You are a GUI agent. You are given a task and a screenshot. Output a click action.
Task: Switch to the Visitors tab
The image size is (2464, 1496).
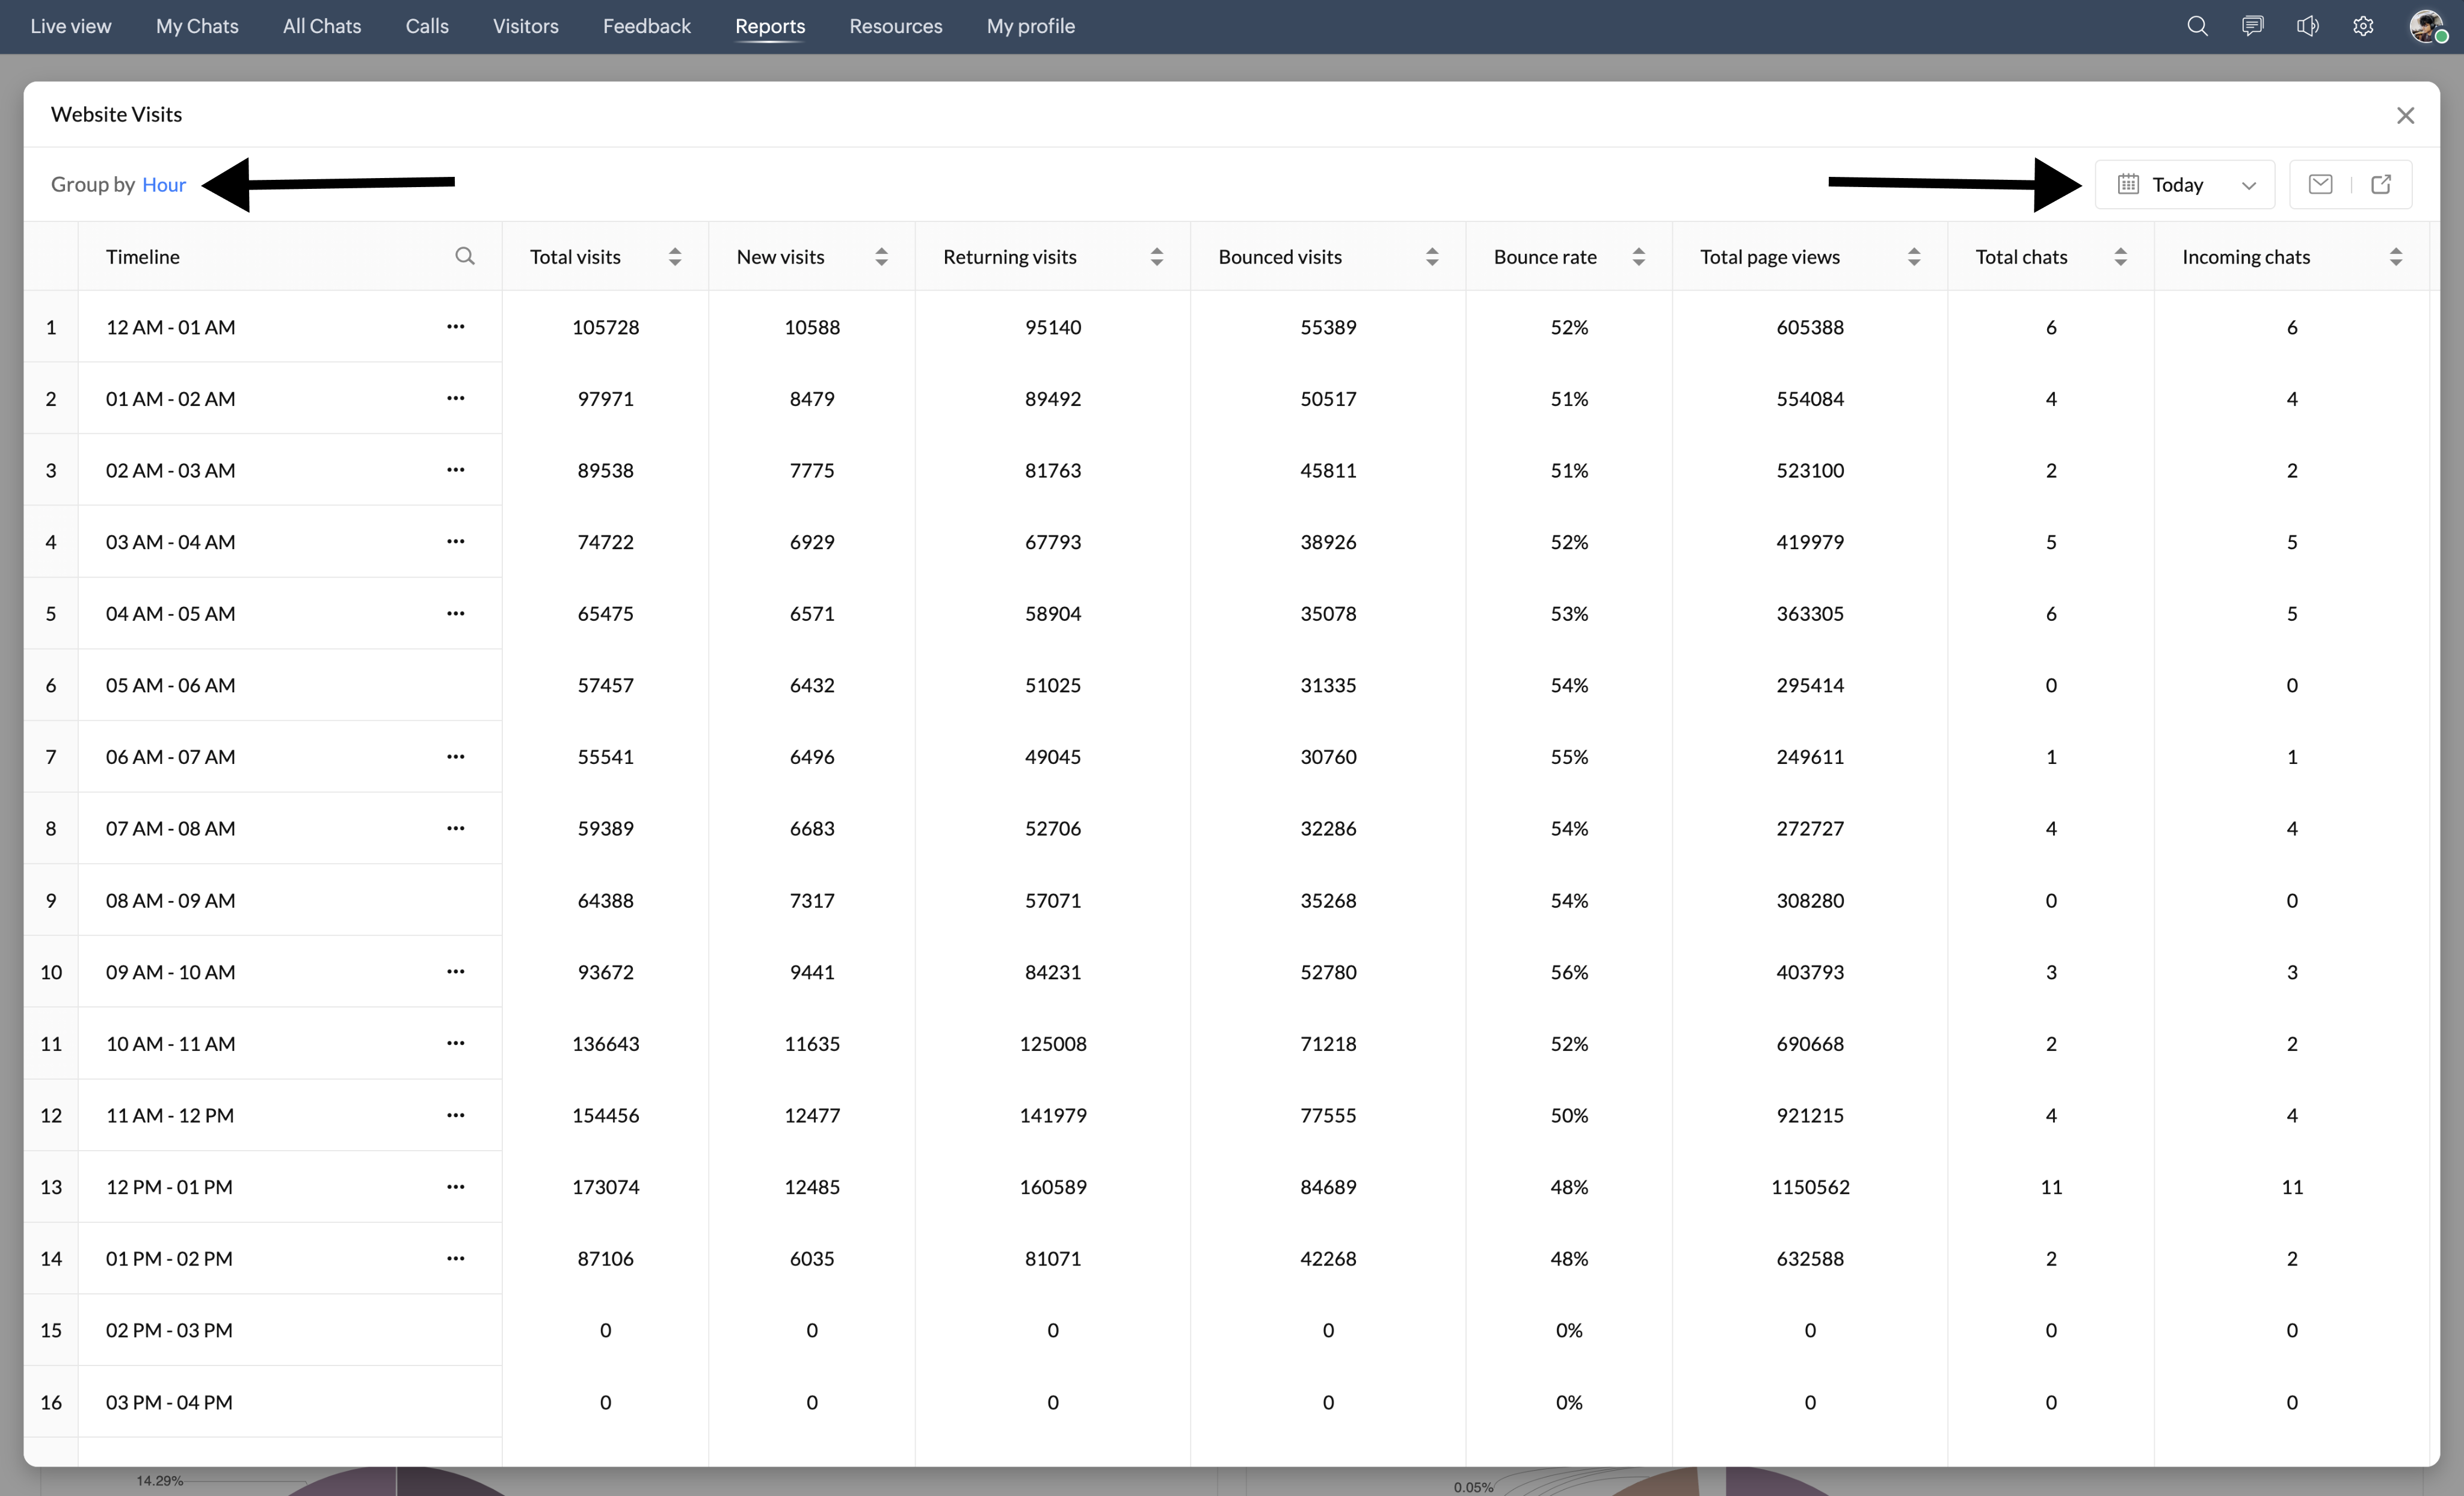coord(525,26)
